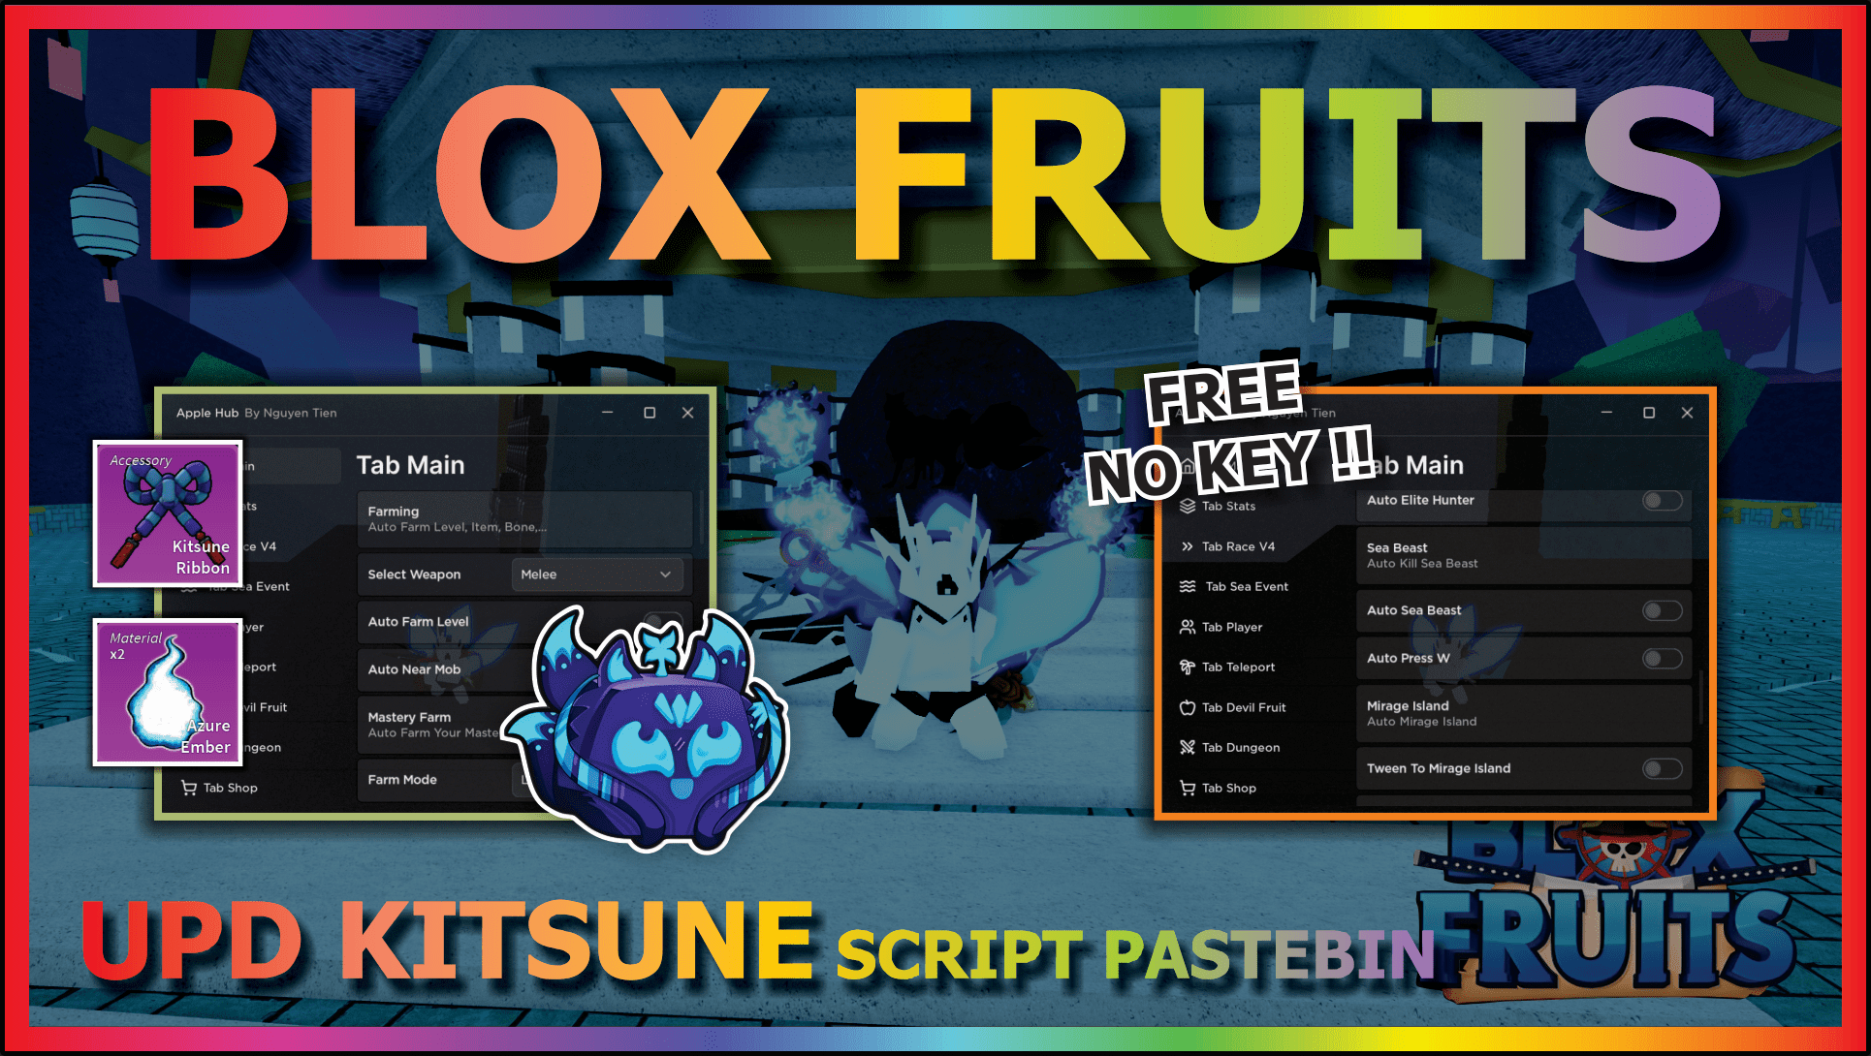
Task: Click the Tab Stats icon in sidebar
Action: tap(1185, 506)
